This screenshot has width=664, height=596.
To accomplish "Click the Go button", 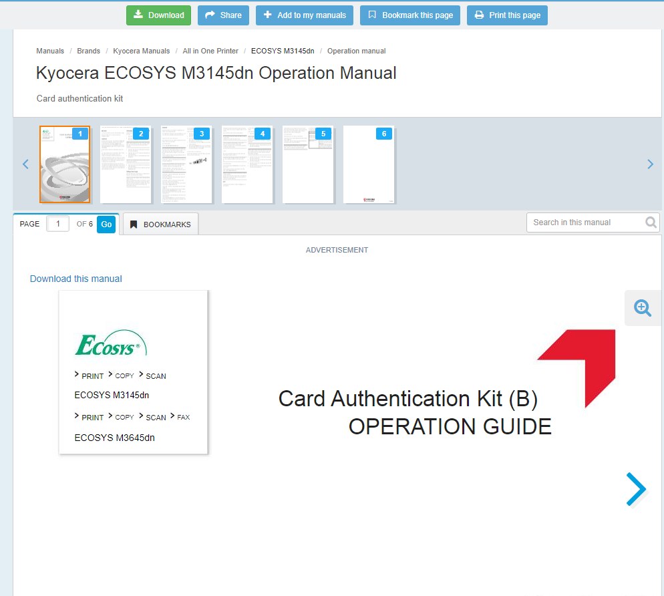I will pos(106,224).
